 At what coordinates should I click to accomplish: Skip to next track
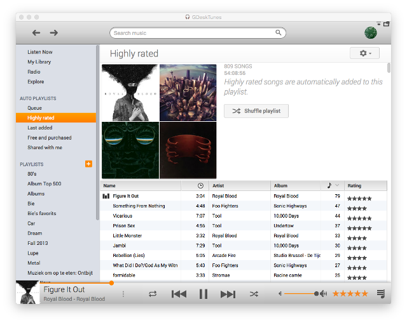[x=228, y=294]
